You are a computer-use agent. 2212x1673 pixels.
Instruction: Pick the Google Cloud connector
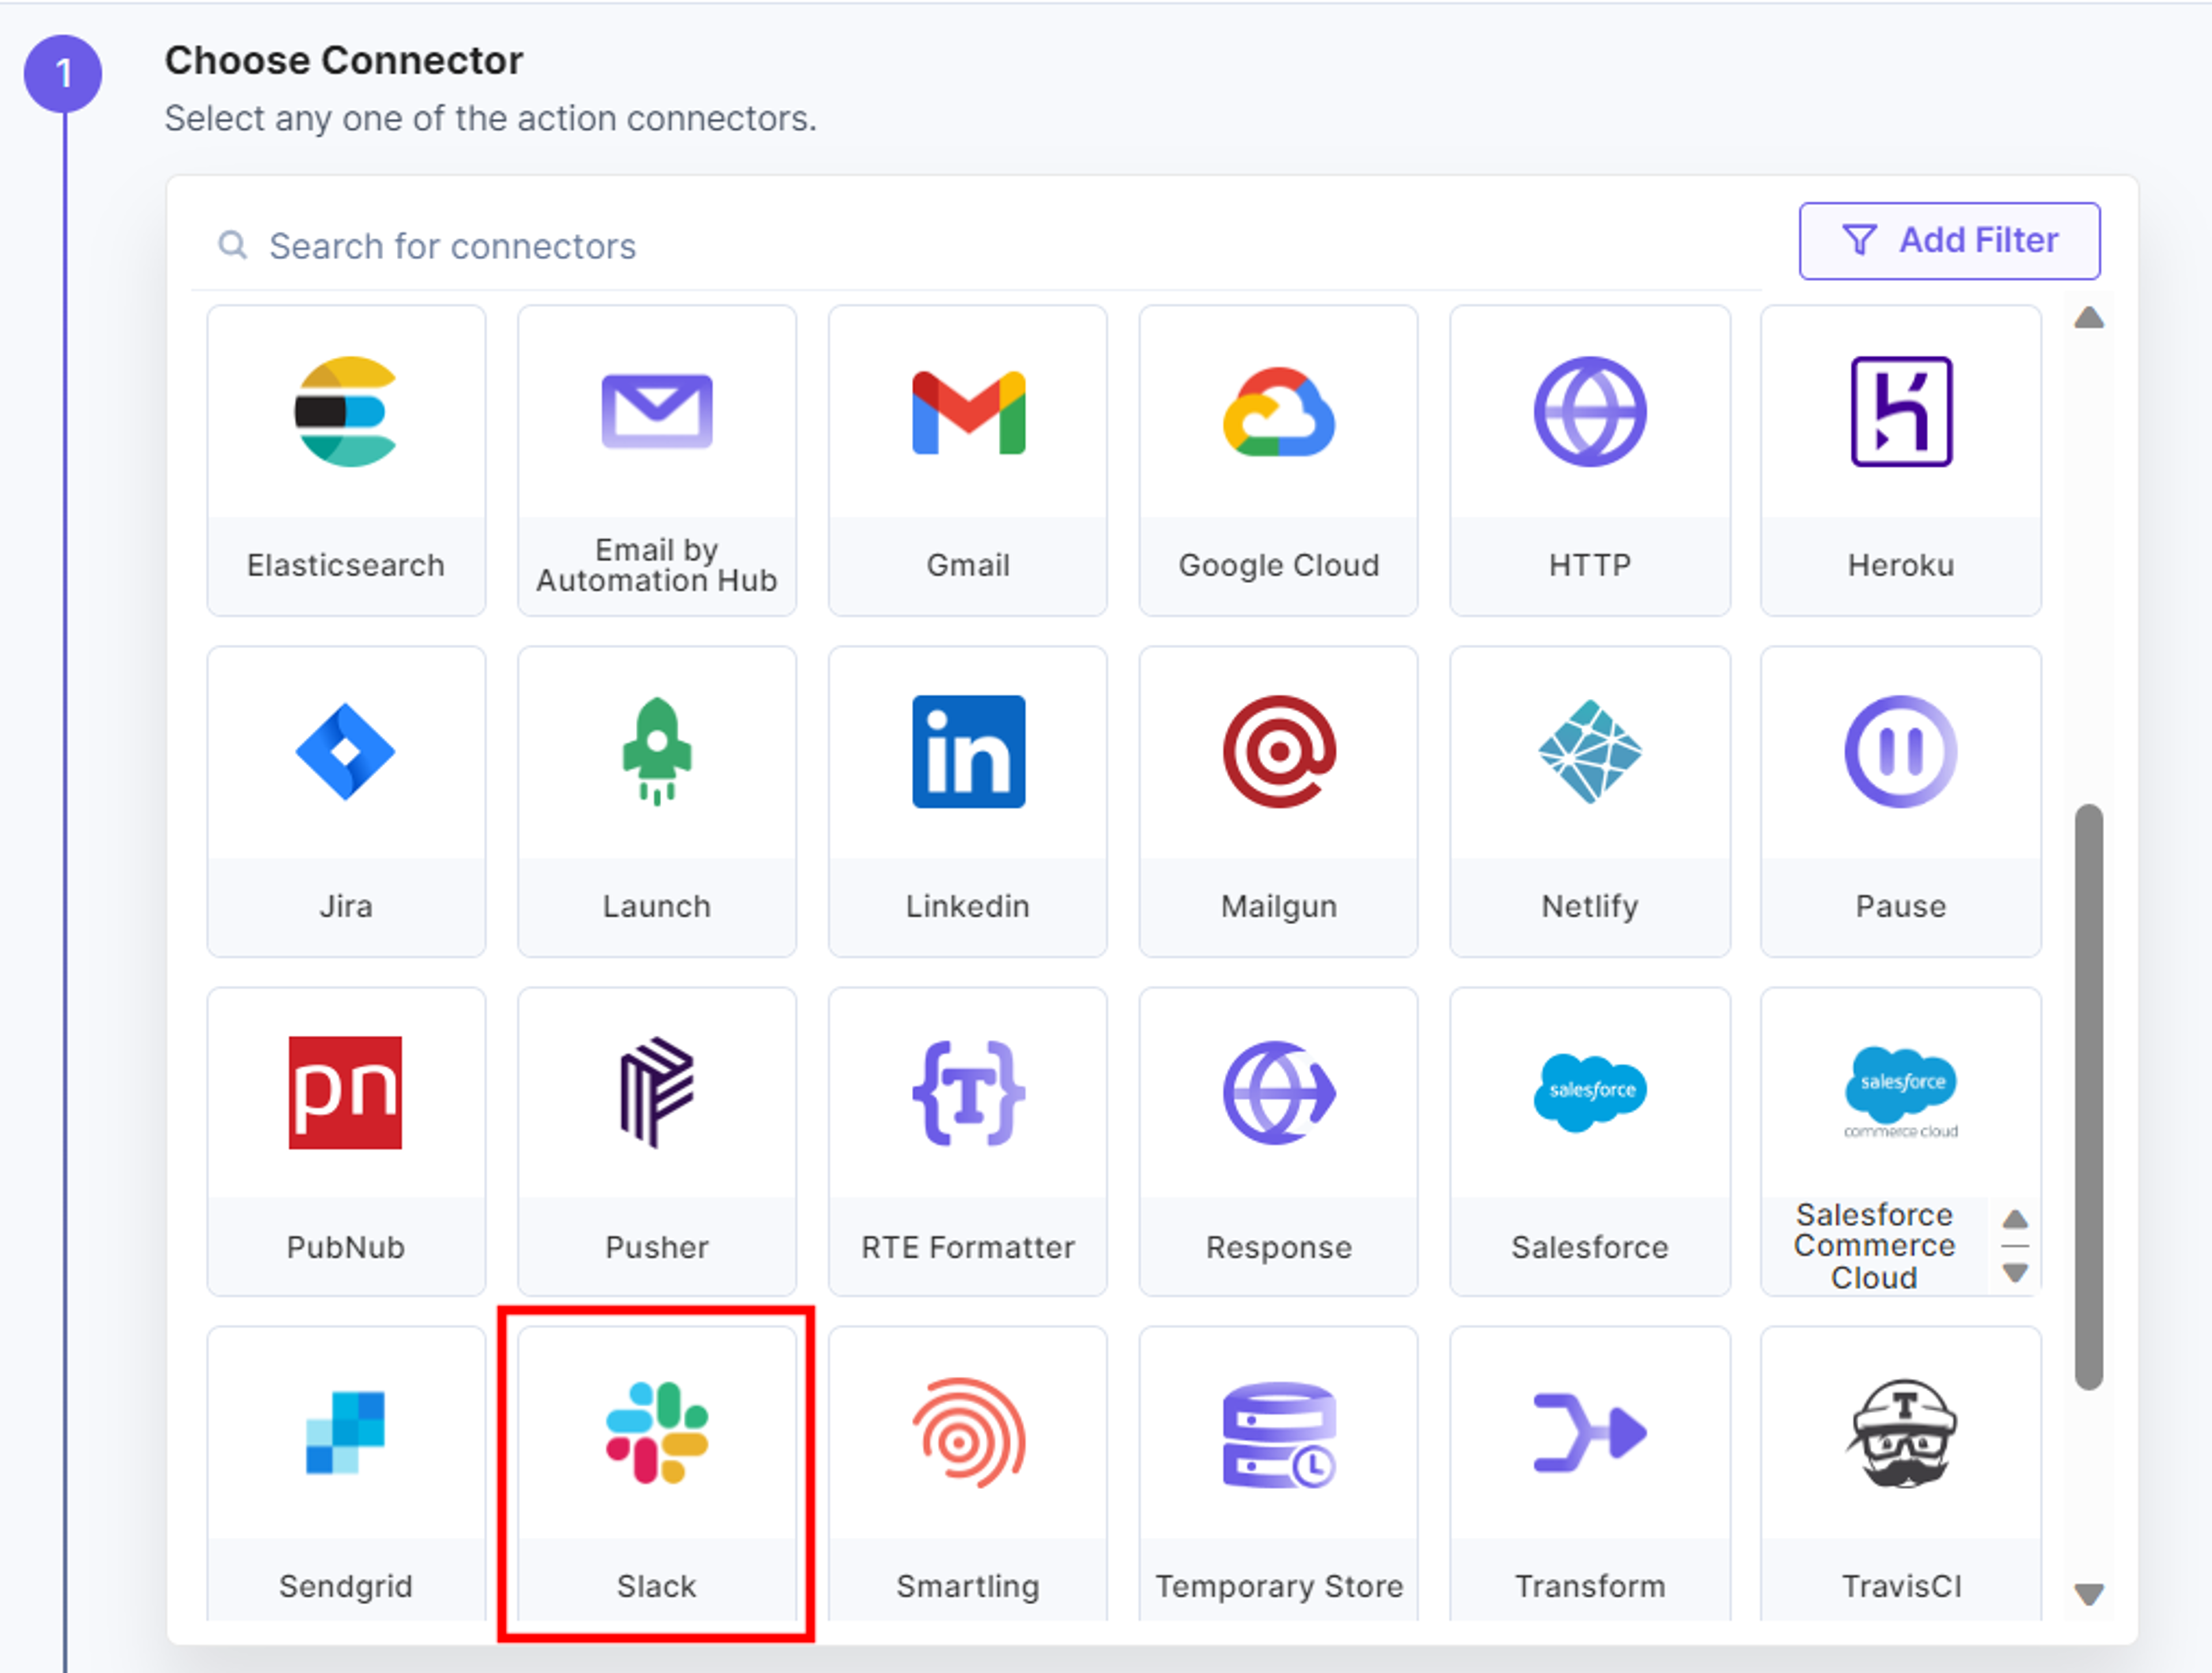tap(1278, 461)
